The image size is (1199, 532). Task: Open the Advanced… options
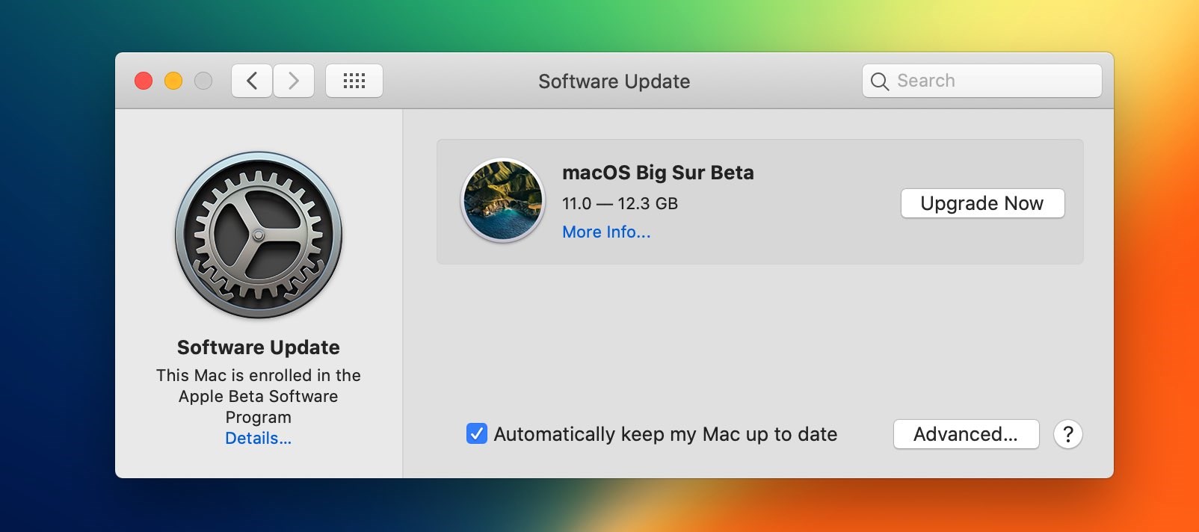[x=966, y=434]
